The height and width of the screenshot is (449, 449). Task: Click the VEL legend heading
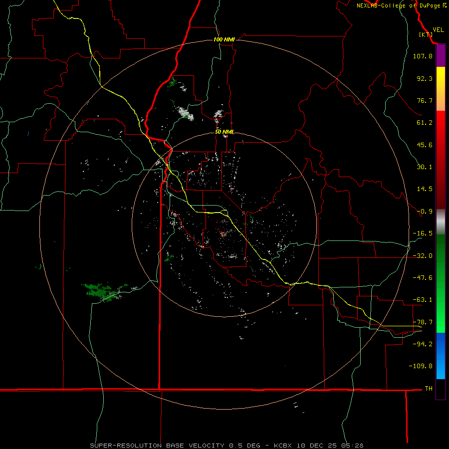(x=438, y=30)
